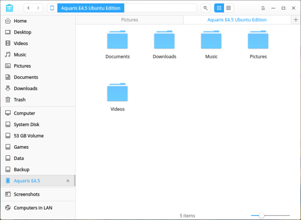Screen dimensions: 301x220
Task: Switch to the Pictures tab
Action: (130, 20)
